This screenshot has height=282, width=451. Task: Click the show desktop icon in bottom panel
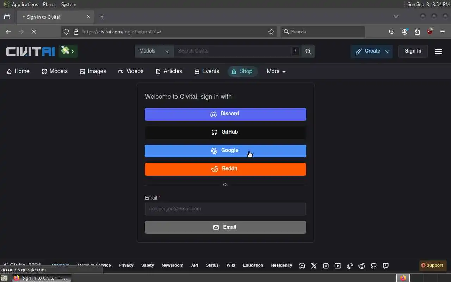(4, 278)
